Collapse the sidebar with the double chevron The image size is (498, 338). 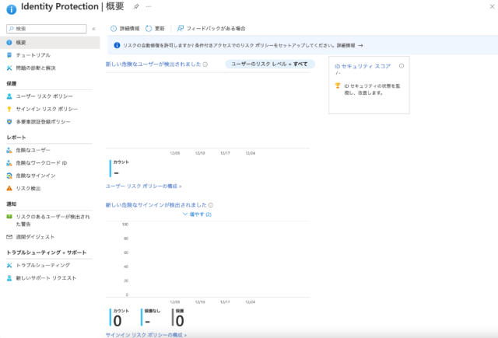(93, 29)
